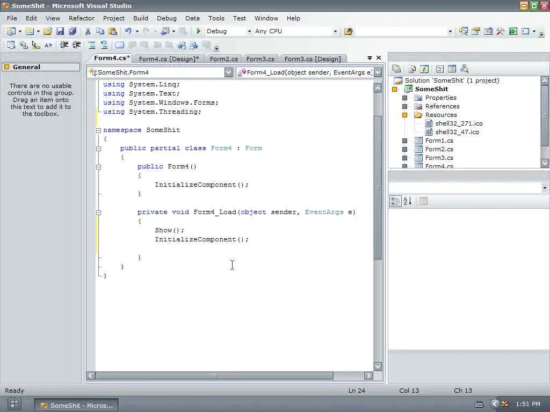Click the Display Quick Info icon
The width and height of the screenshot is (550, 412).
(36, 45)
